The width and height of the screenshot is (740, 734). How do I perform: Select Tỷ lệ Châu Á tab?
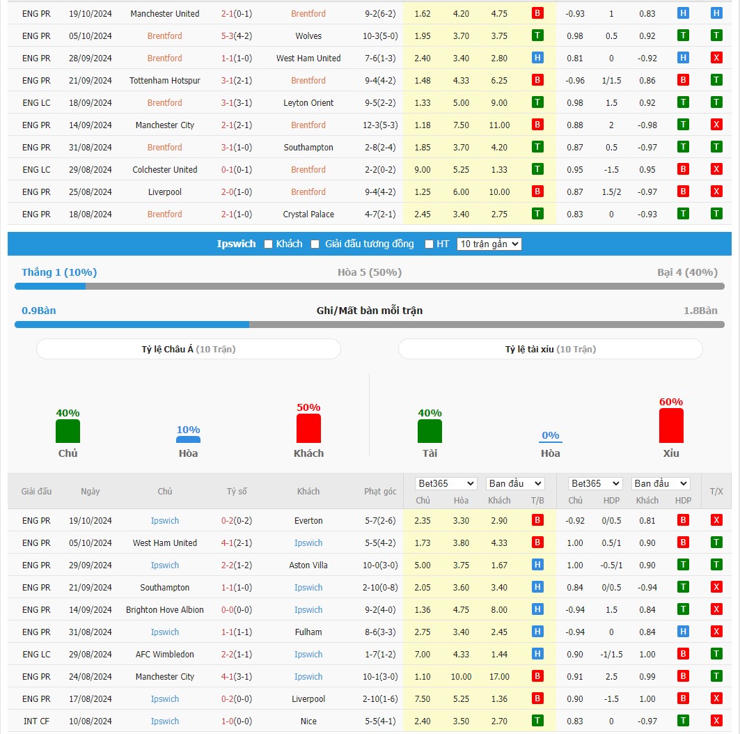click(x=188, y=350)
